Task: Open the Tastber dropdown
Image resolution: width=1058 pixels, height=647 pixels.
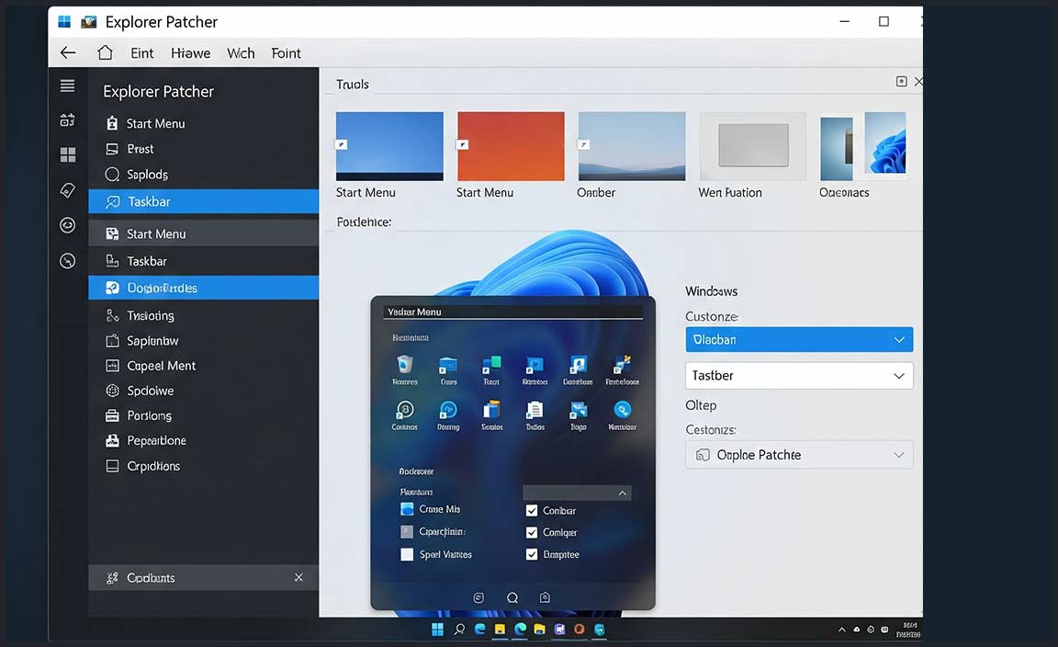Action: tap(799, 375)
